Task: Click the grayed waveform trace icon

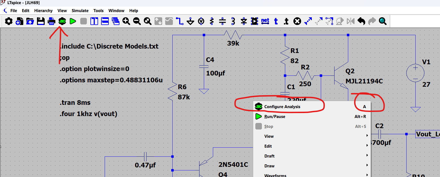Action: pos(169,21)
